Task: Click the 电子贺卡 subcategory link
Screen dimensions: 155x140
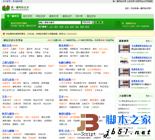Action: 74,56
